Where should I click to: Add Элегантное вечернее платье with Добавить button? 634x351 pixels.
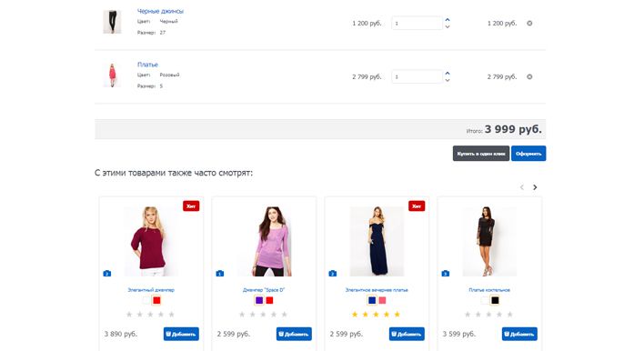tap(407, 334)
